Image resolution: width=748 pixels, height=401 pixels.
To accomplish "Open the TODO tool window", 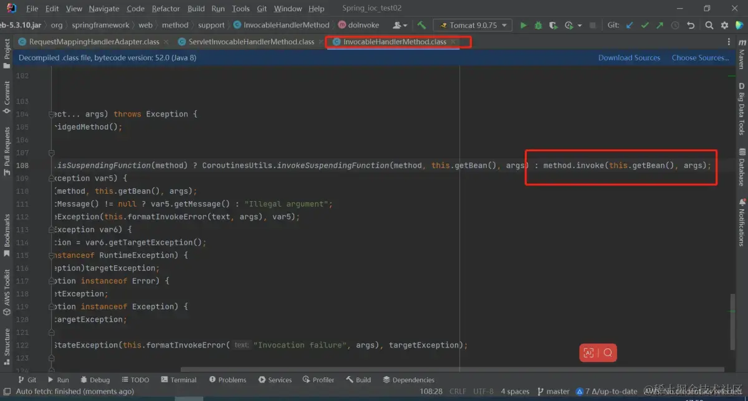I will pyautogui.click(x=135, y=380).
